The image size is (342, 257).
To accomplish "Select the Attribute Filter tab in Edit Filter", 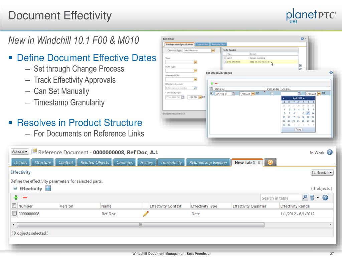I will (218, 45).
